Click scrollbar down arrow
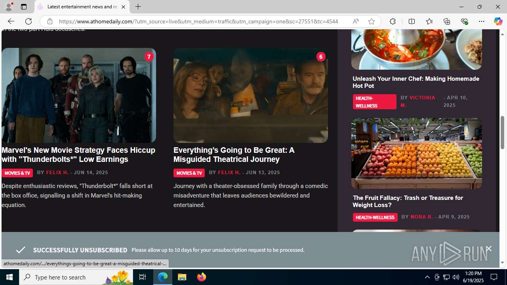Image resolution: width=507 pixels, height=285 pixels. [502, 263]
